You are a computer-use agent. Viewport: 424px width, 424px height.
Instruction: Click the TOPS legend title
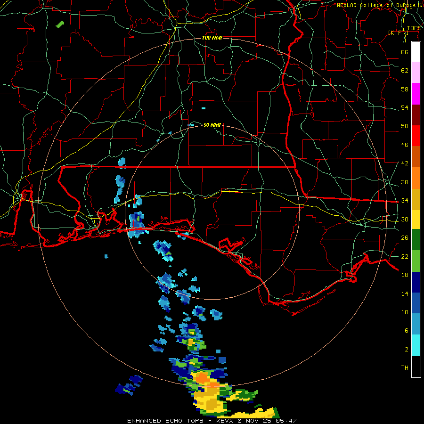[x=414, y=28]
